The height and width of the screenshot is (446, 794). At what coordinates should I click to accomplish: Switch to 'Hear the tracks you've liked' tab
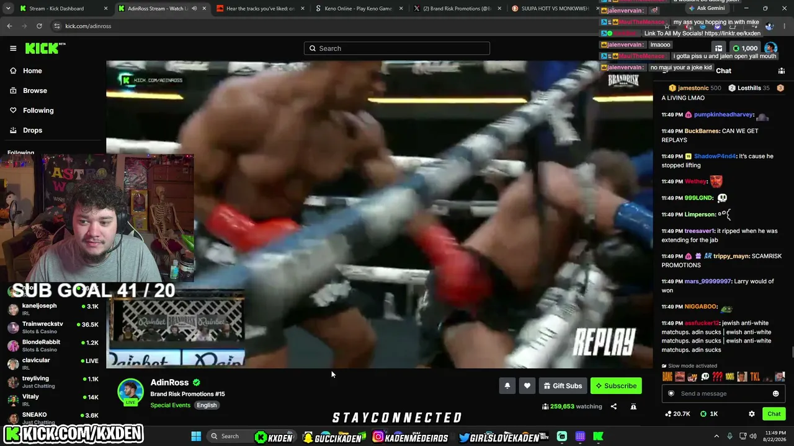[261, 9]
